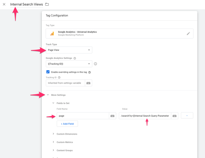Click the folder icon beside the tag name
This screenshot has height=158, width=205.
pos(47,4)
